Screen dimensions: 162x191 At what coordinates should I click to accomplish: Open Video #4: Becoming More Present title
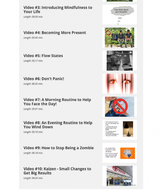coord(55,33)
